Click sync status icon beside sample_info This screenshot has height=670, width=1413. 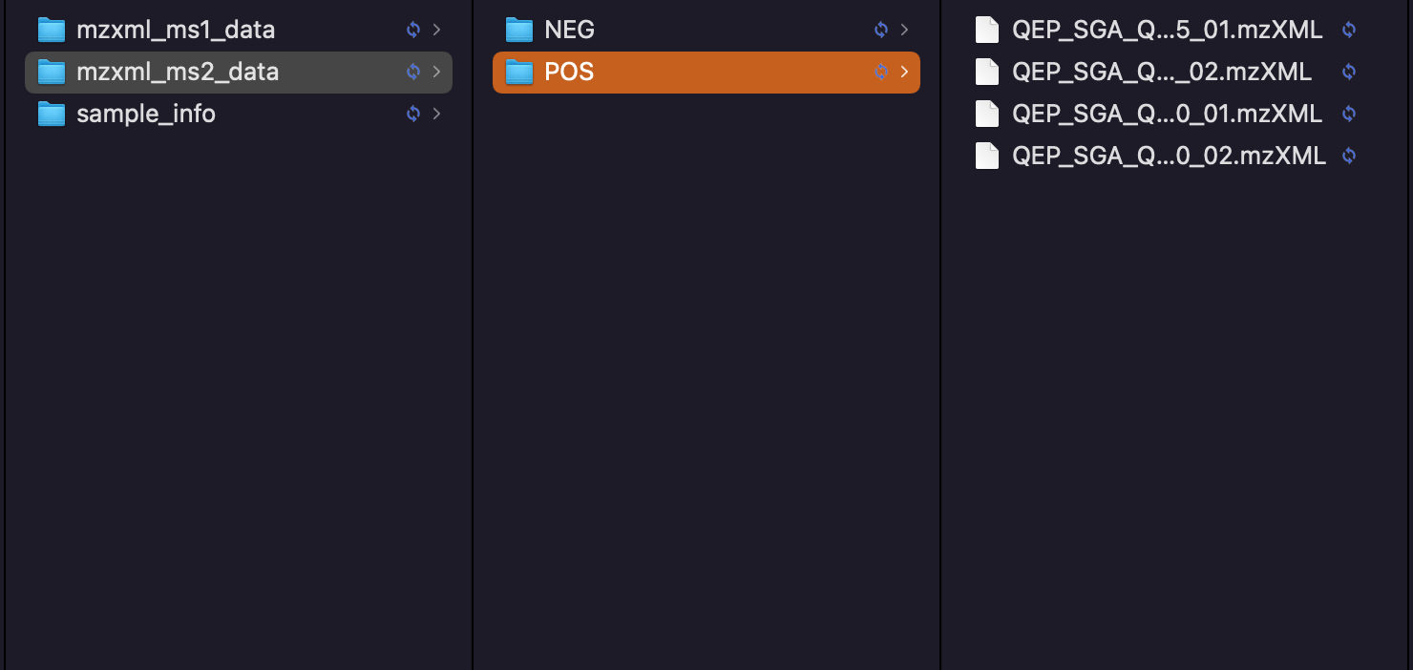click(x=413, y=114)
